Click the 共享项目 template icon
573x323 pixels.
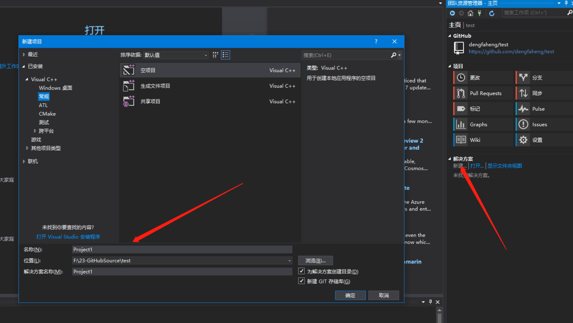coord(128,101)
